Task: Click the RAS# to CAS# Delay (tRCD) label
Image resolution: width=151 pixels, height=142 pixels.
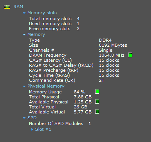Action: pos(61,65)
